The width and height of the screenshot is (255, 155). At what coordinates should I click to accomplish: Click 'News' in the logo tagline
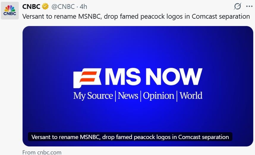[128, 95]
